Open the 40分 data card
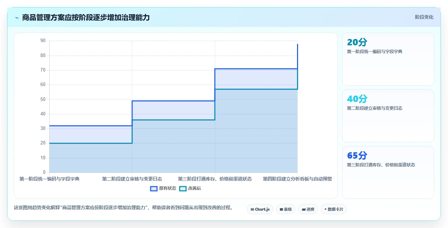448x228 pixels. [388, 116]
